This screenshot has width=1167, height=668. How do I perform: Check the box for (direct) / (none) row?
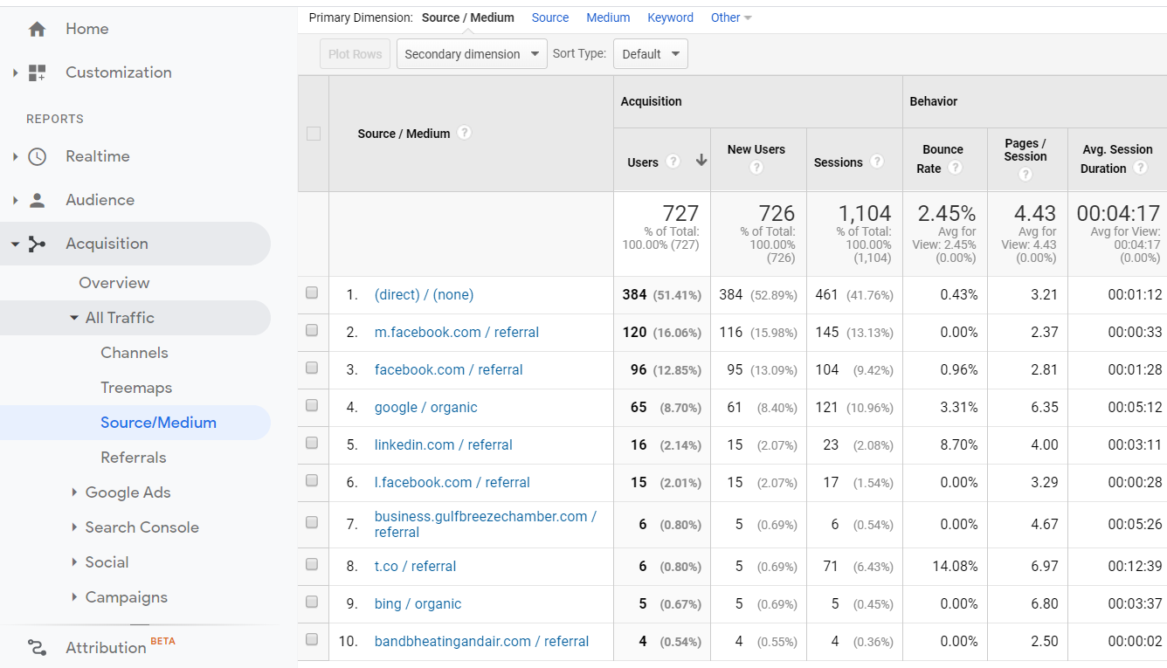click(312, 293)
